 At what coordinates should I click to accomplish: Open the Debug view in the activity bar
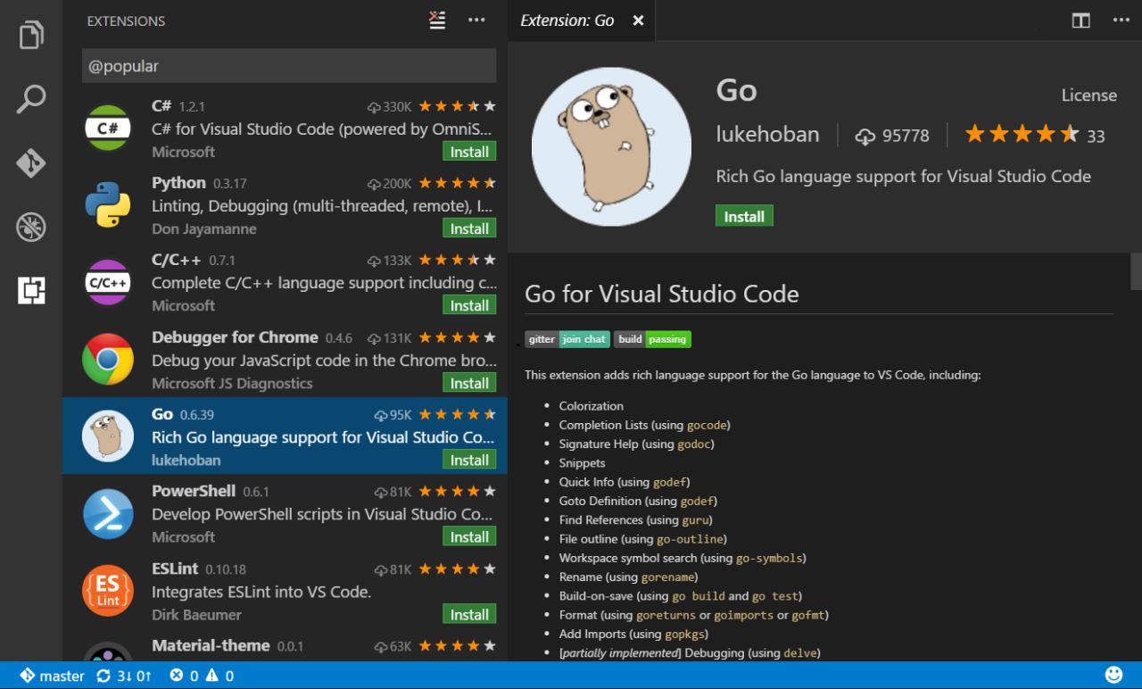click(31, 227)
